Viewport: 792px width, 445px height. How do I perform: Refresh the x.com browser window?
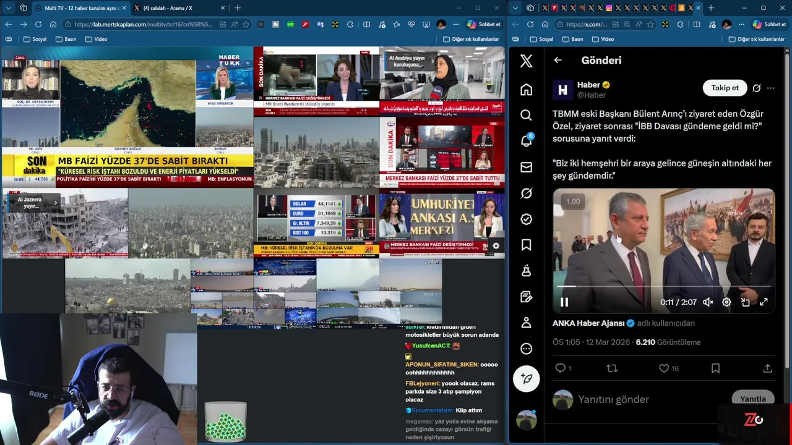pyautogui.click(x=530, y=24)
